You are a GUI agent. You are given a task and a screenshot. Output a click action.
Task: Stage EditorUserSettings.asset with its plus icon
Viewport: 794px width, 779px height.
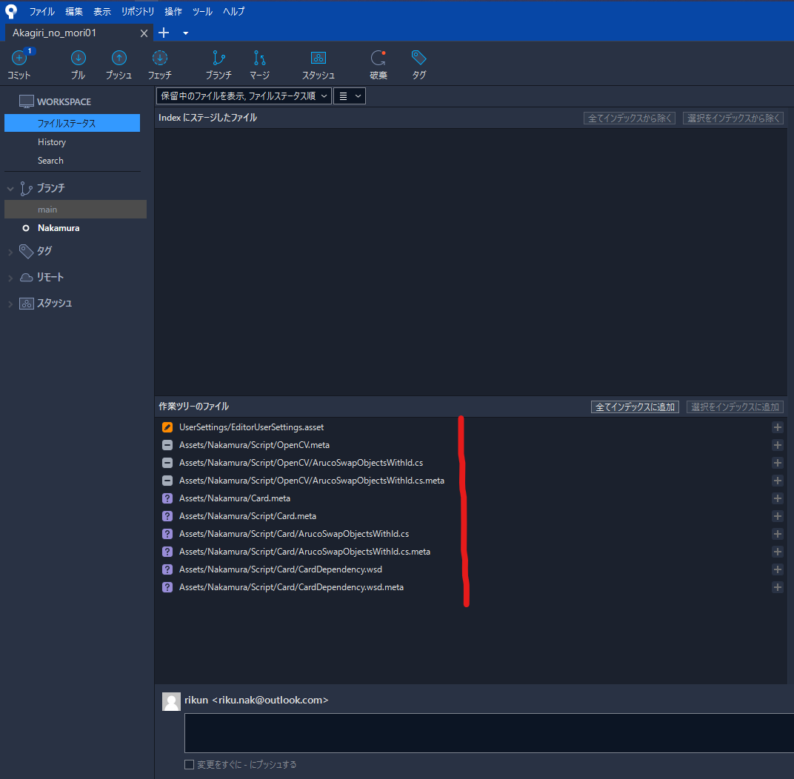tap(777, 427)
